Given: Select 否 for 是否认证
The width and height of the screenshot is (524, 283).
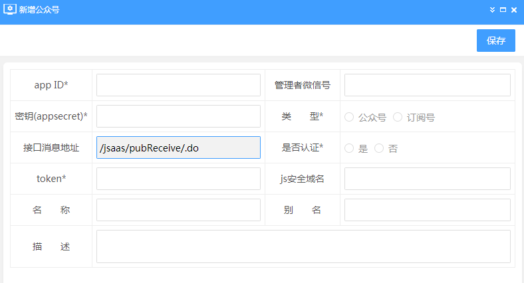Looking at the screenshot, I should click(x=379, y=148).
